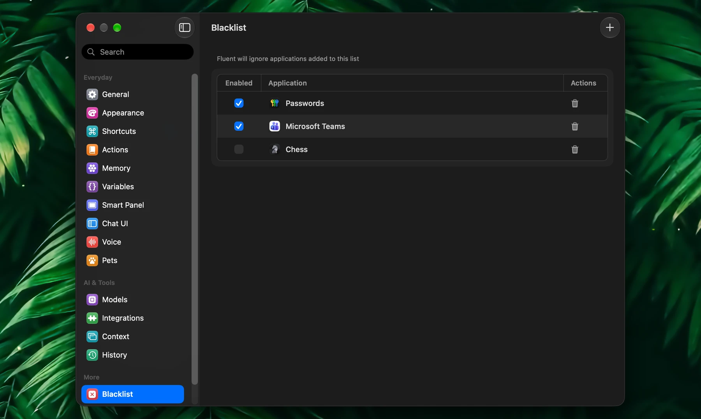Open the Voice waveform icon
The width and height of the screenshot is (701, 419).
point(92,242)
